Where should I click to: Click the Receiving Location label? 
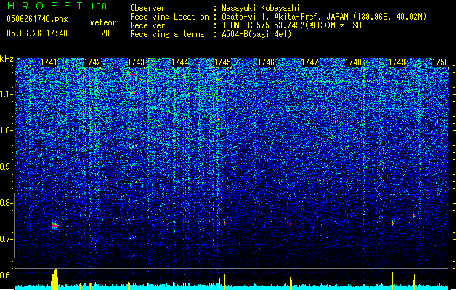tap(169, 17)
